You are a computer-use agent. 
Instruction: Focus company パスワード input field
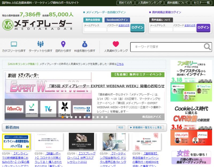tap(185, 29)
